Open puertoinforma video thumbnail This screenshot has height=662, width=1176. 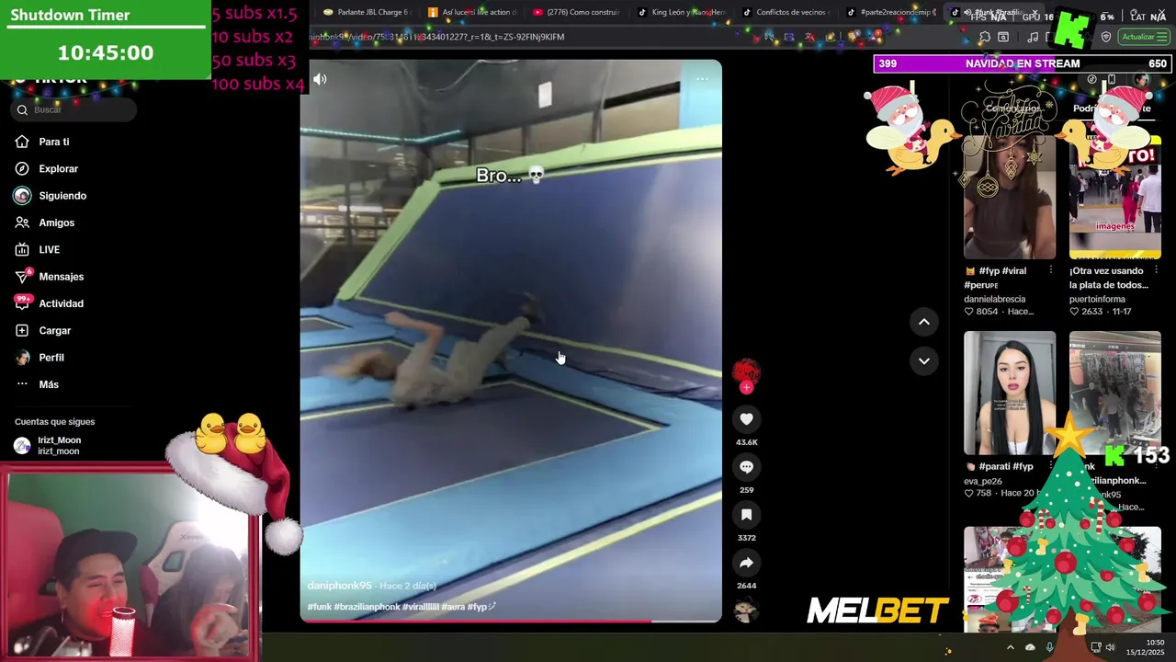1115,197
